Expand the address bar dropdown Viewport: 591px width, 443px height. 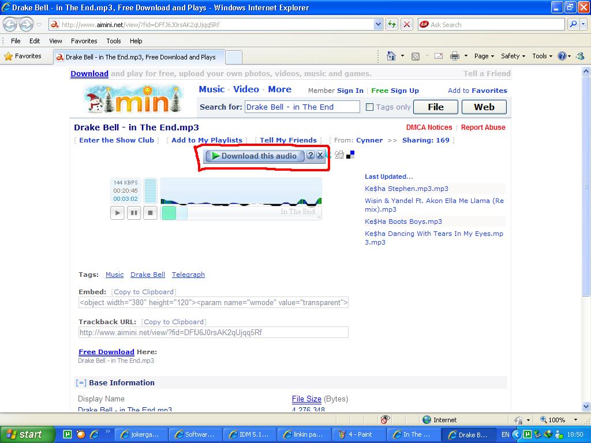coord(378,24)
